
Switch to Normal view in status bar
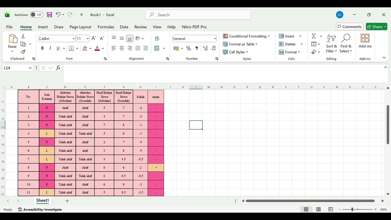306,209
